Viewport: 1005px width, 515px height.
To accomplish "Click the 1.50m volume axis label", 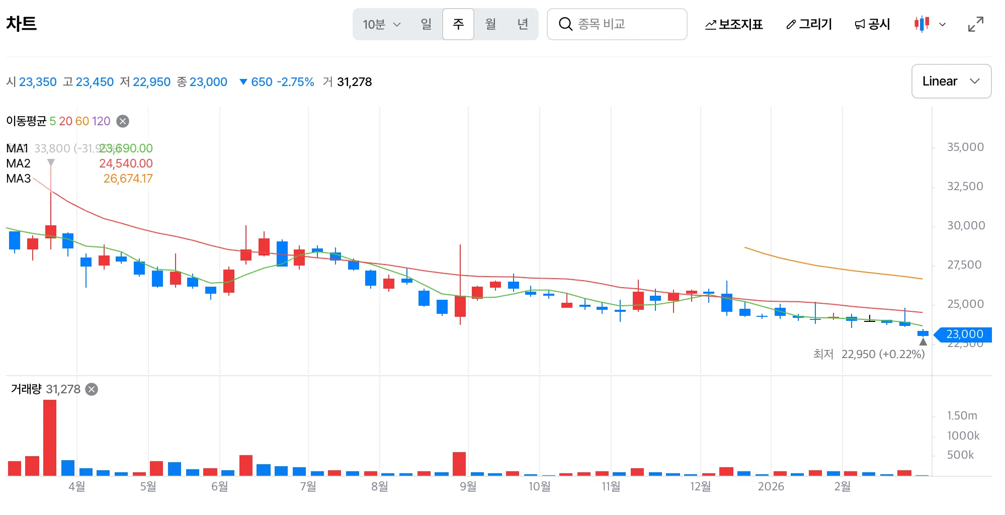I will tap(962, 415).
